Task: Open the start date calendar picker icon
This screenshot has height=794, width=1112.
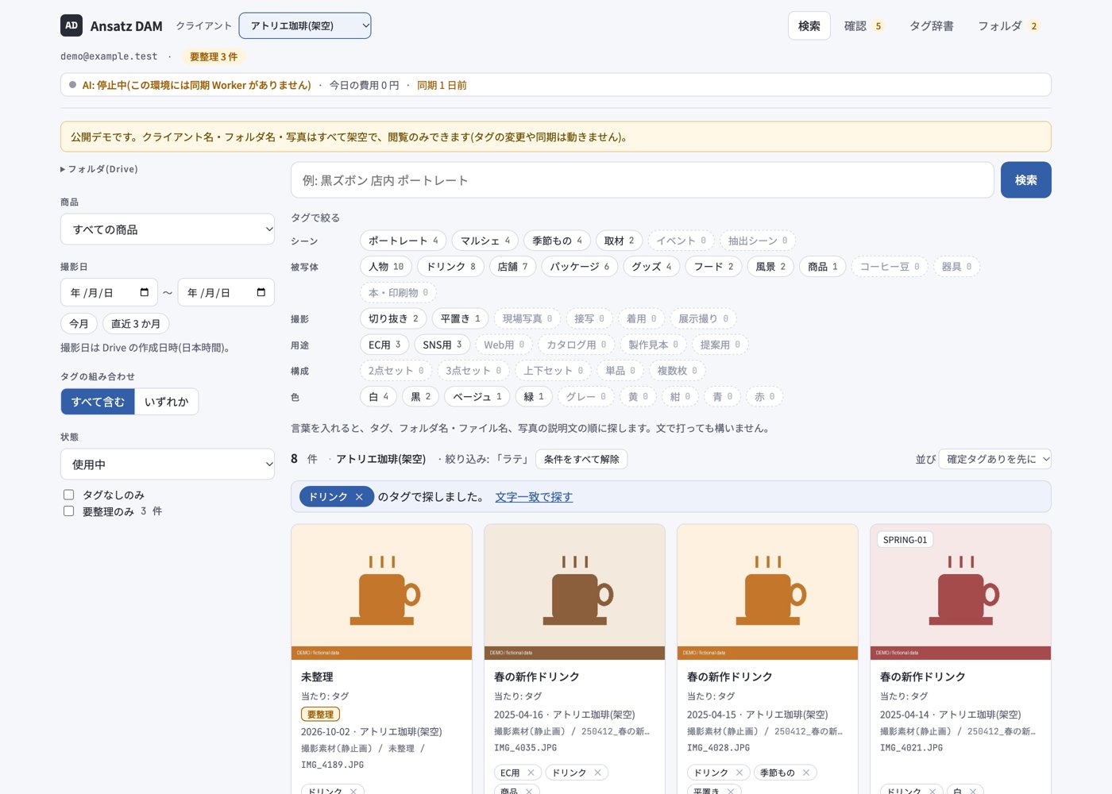Action: [144, 293]
